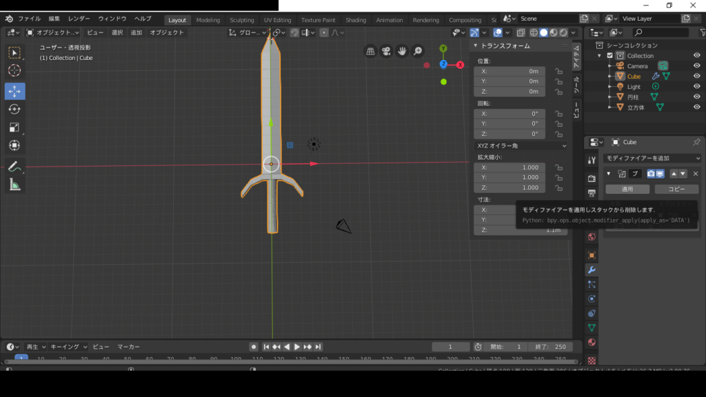The width and height of the screenshot is (706, 397).
Task: Activate the Scale tool
Action: tap(14, 127)
